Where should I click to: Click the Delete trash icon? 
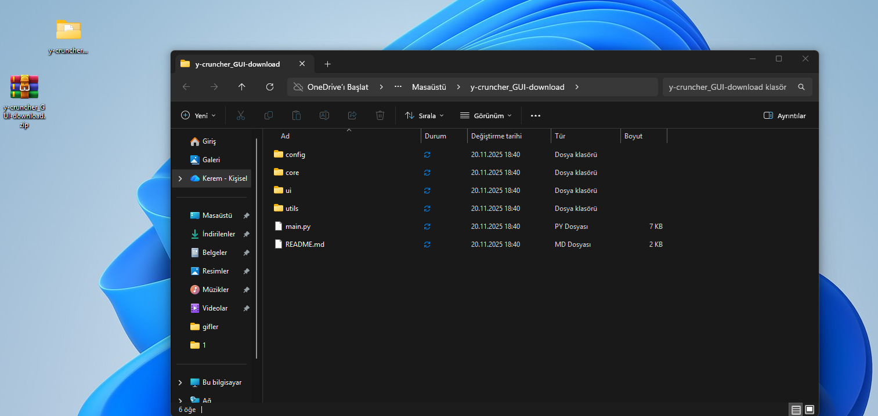(380, 115)
